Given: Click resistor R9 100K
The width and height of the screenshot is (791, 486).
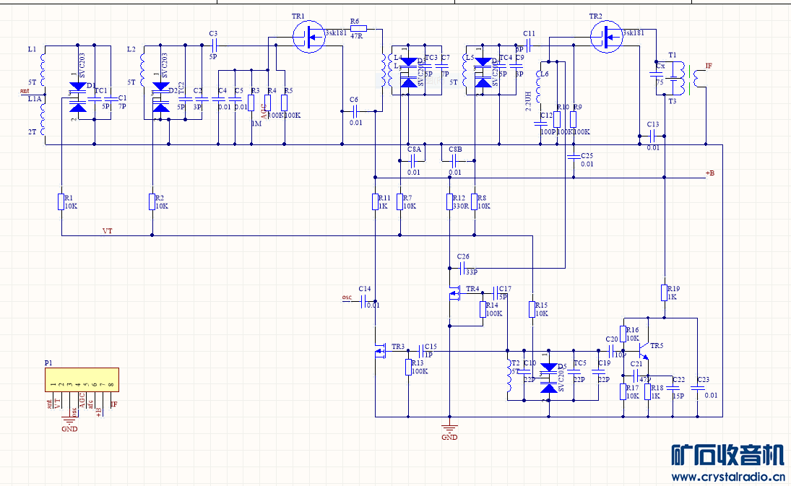Looking at the screenshot, I should 573,119.
